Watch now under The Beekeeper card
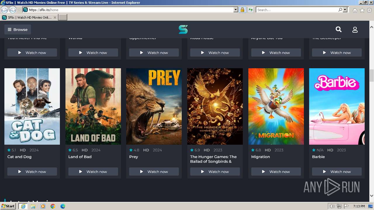374x210 pixels. point(337,52)
